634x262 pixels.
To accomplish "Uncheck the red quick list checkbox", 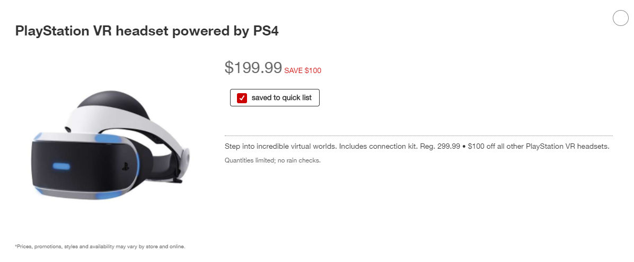I will [242, 98].
